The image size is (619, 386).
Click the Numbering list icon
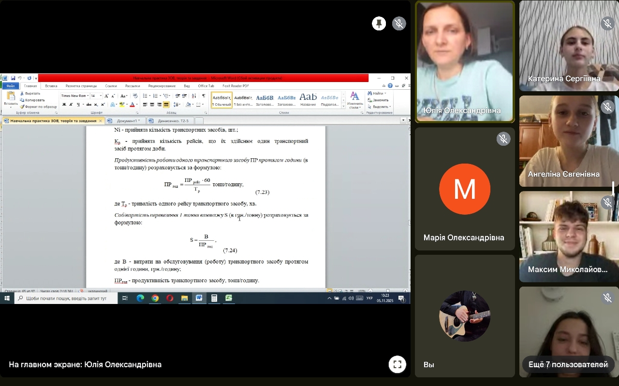pyautogui.click(x=156, y=96)
